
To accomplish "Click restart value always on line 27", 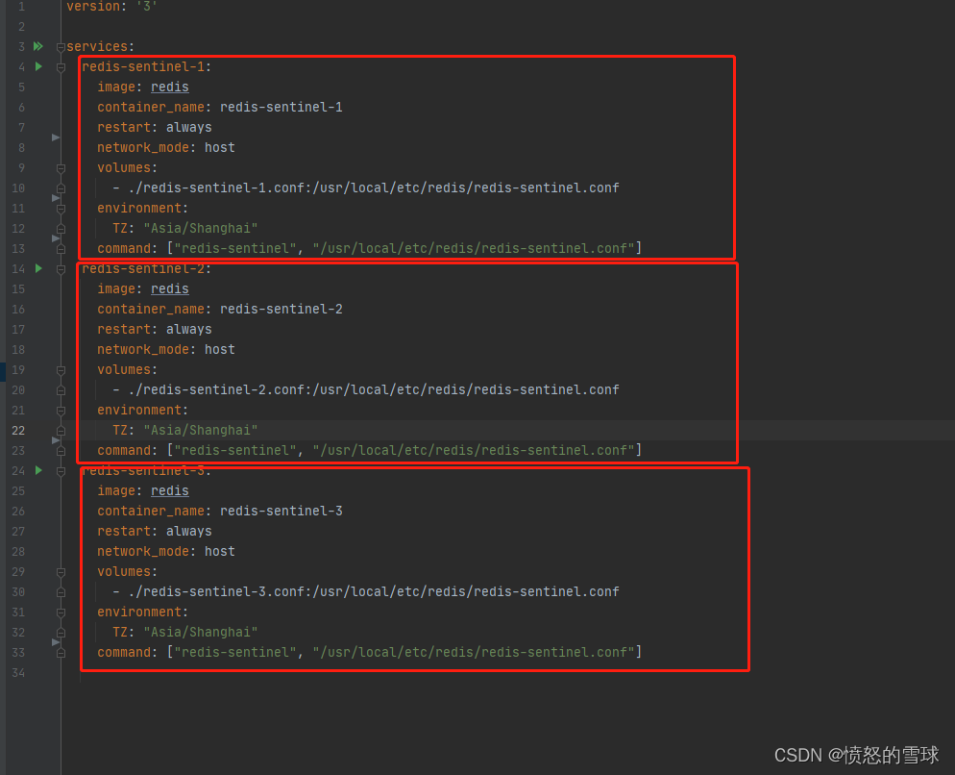I will coord(189,531).
